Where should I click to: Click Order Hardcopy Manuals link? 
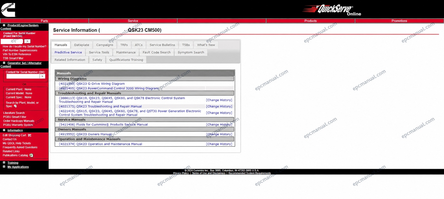[19, 121]
